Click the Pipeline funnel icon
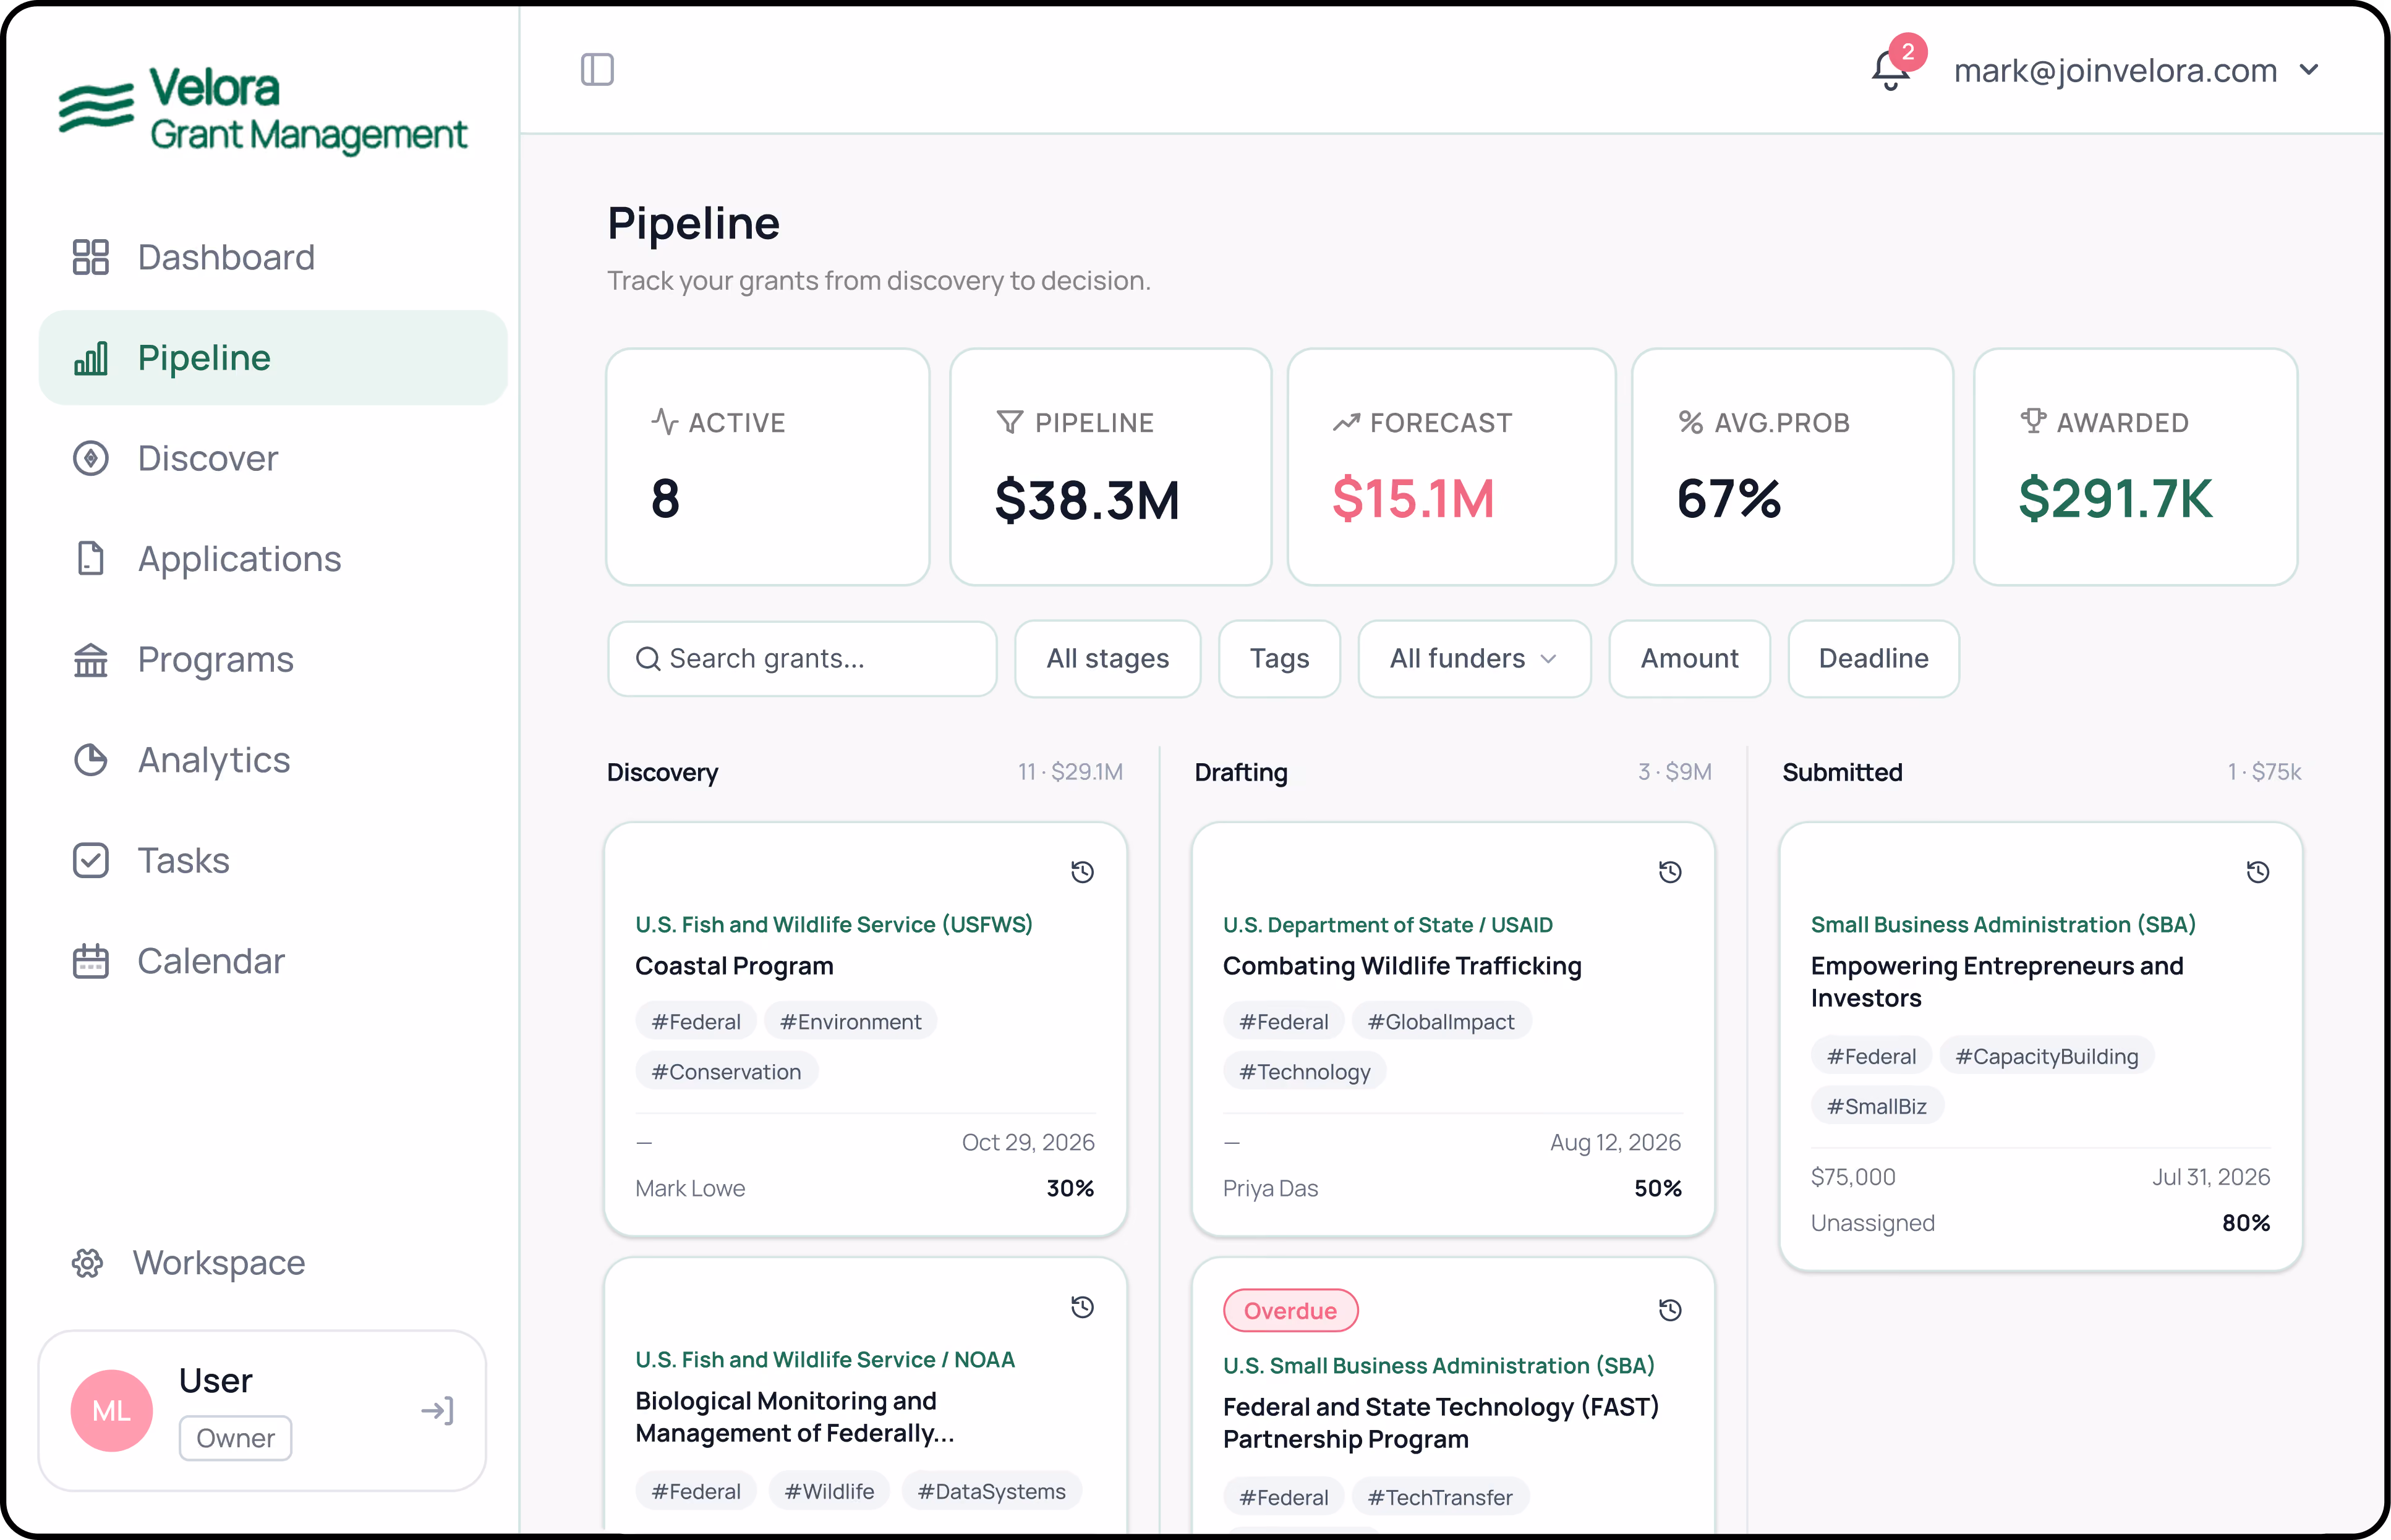The width and height of the screenshot is (2391, 1540). 1010,422
